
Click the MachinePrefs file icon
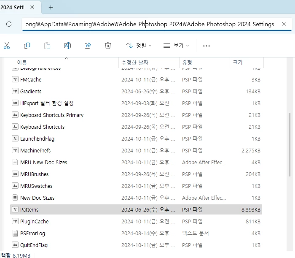click(15, 150)
